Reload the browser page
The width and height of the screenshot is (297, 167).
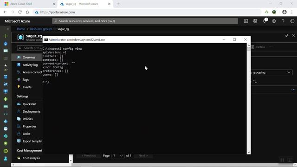pyautogui.click(x=20, y=12)
